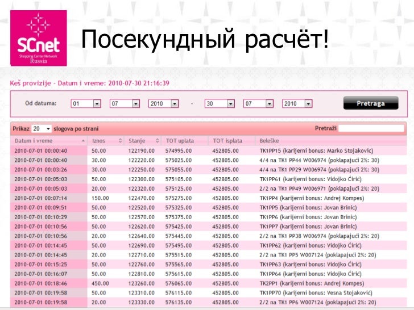Click TOT uplata value 576065.00
414x310 pixels.
tap(179, 283)
